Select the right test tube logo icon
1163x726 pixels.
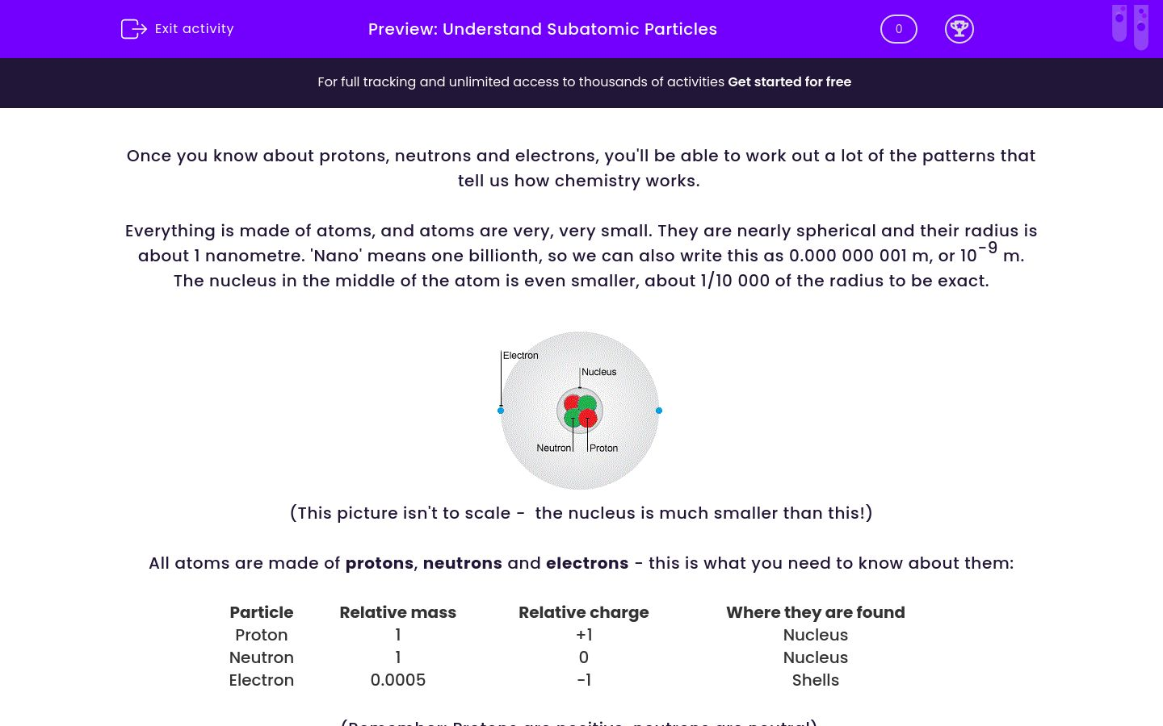pos(1141,27)
